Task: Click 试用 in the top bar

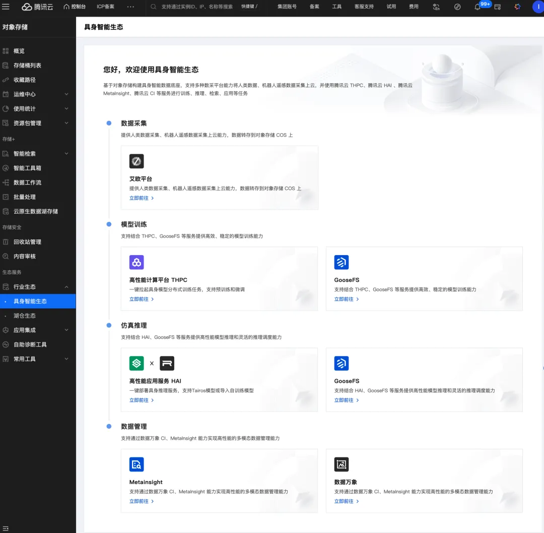Action: click(391, 7)
